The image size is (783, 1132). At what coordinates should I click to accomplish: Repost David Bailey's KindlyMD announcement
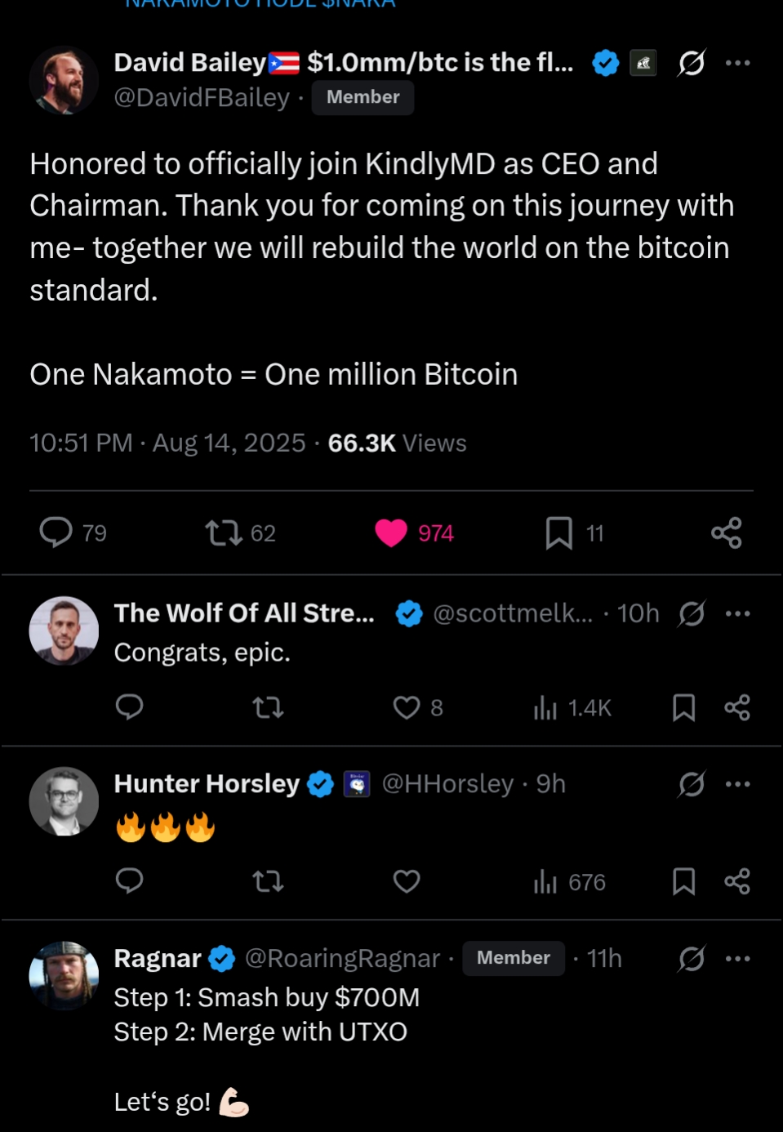(223, 533)
